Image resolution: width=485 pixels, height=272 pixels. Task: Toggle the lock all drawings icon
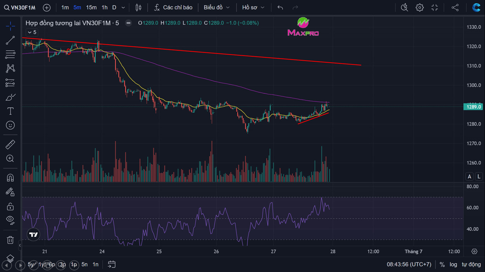point(10,206)
